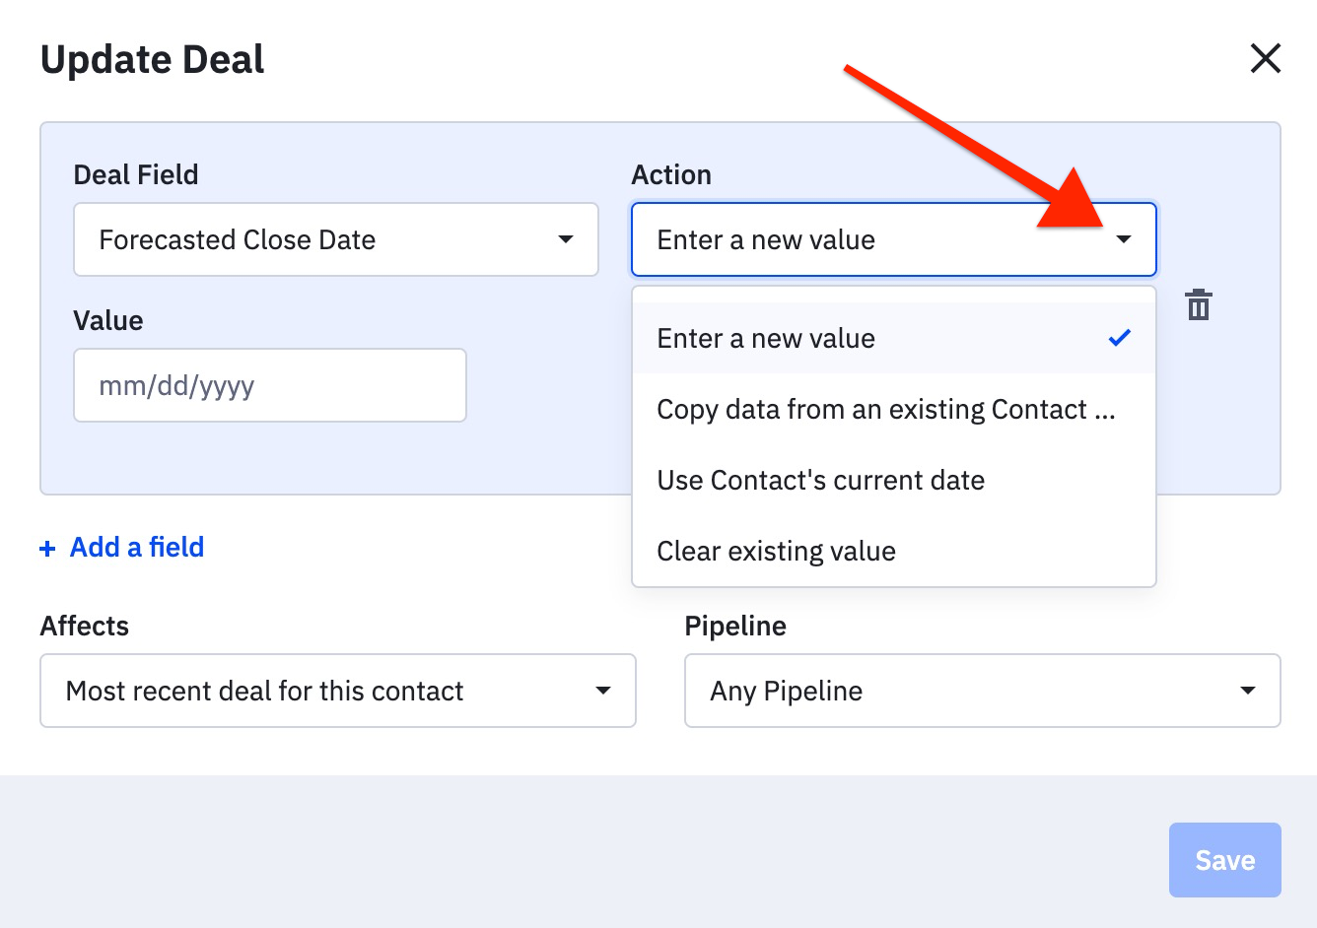Click the Deal Field dropdown caret arrow
The width and height of the screenshot is (1317, 928).
click(565, 239)
